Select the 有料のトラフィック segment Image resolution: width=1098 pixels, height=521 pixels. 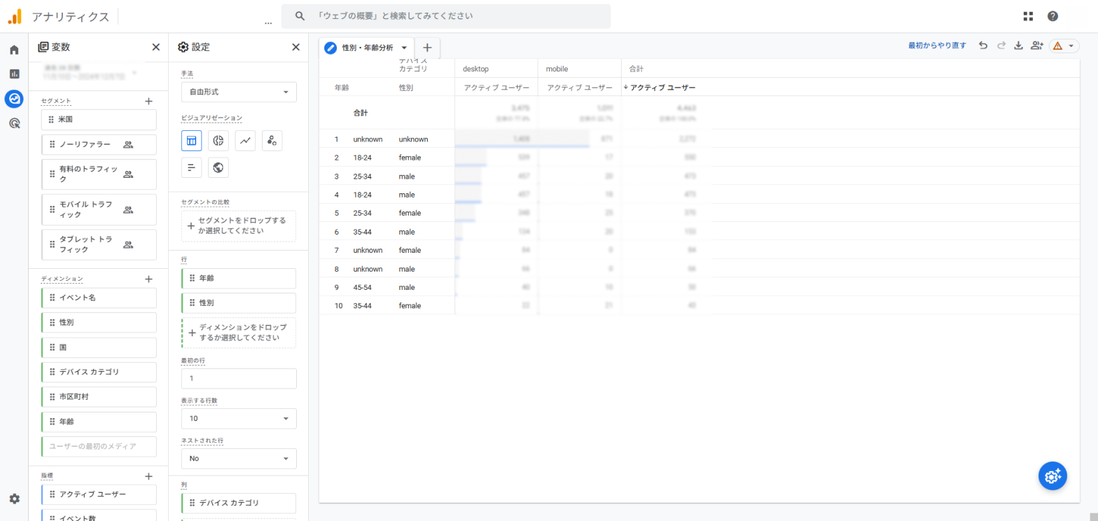[99, 174]
